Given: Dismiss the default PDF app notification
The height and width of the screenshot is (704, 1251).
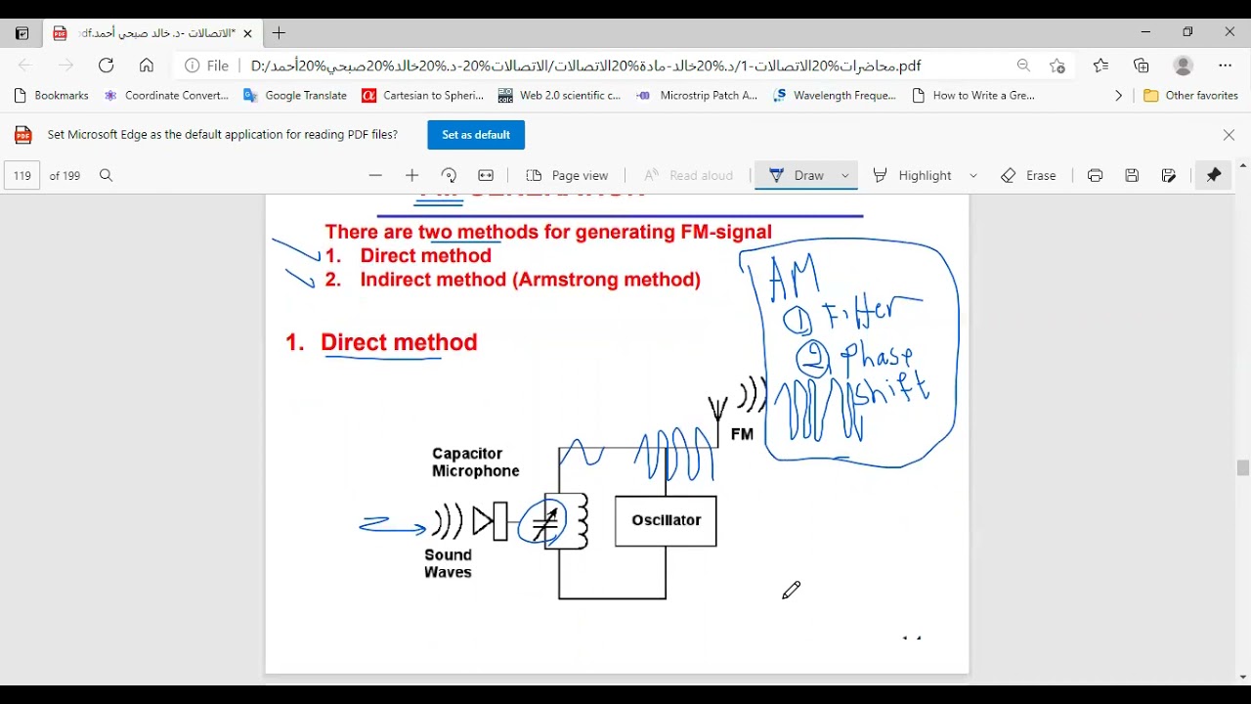Looking at the screenshot, I should (x=1229, y=135).
